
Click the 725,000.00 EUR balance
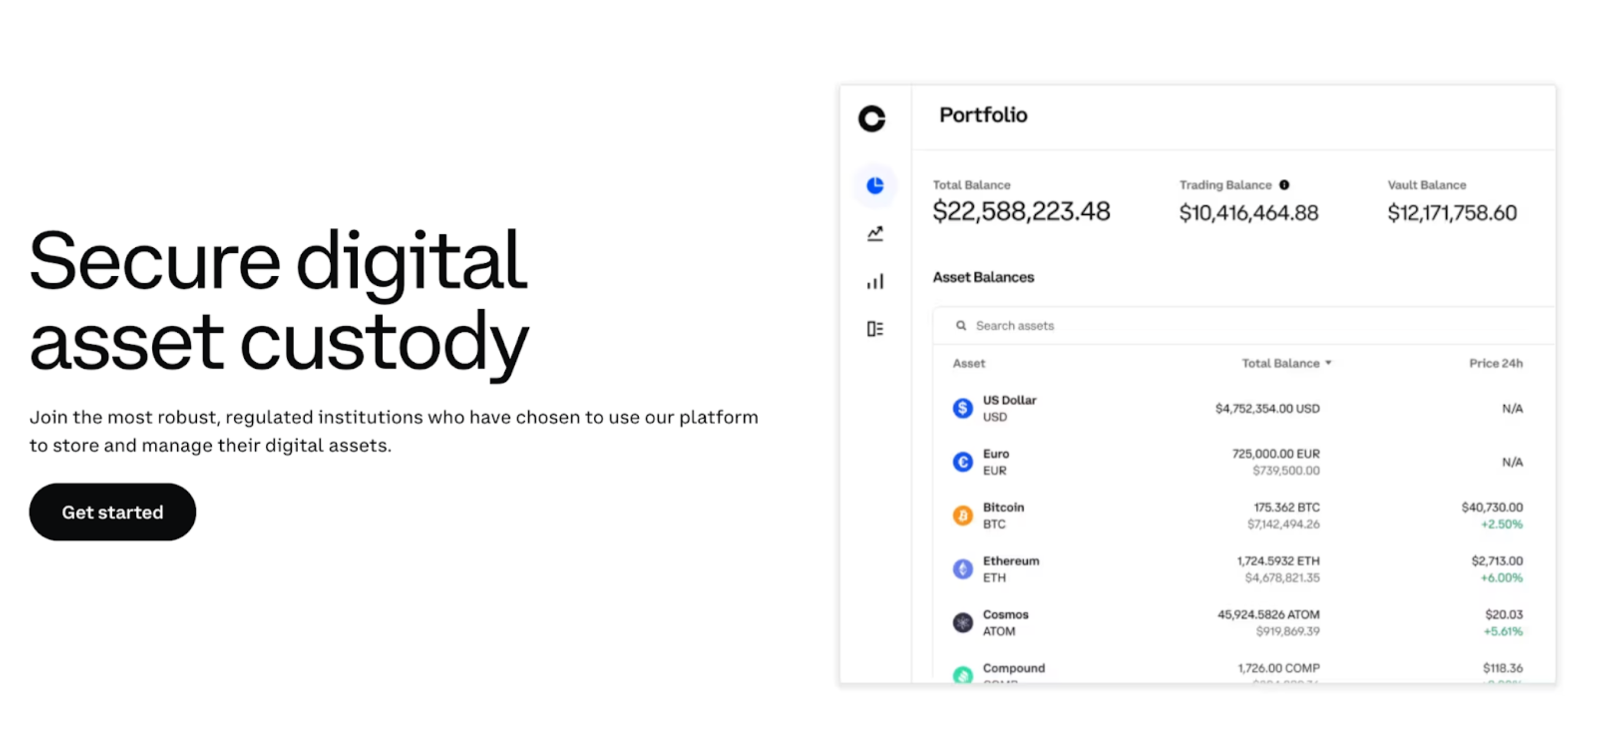click(1276, 453)
